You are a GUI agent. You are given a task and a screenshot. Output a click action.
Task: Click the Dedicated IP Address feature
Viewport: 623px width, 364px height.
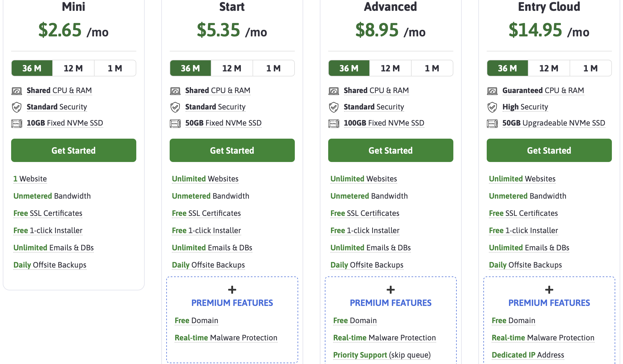[528, 355]
